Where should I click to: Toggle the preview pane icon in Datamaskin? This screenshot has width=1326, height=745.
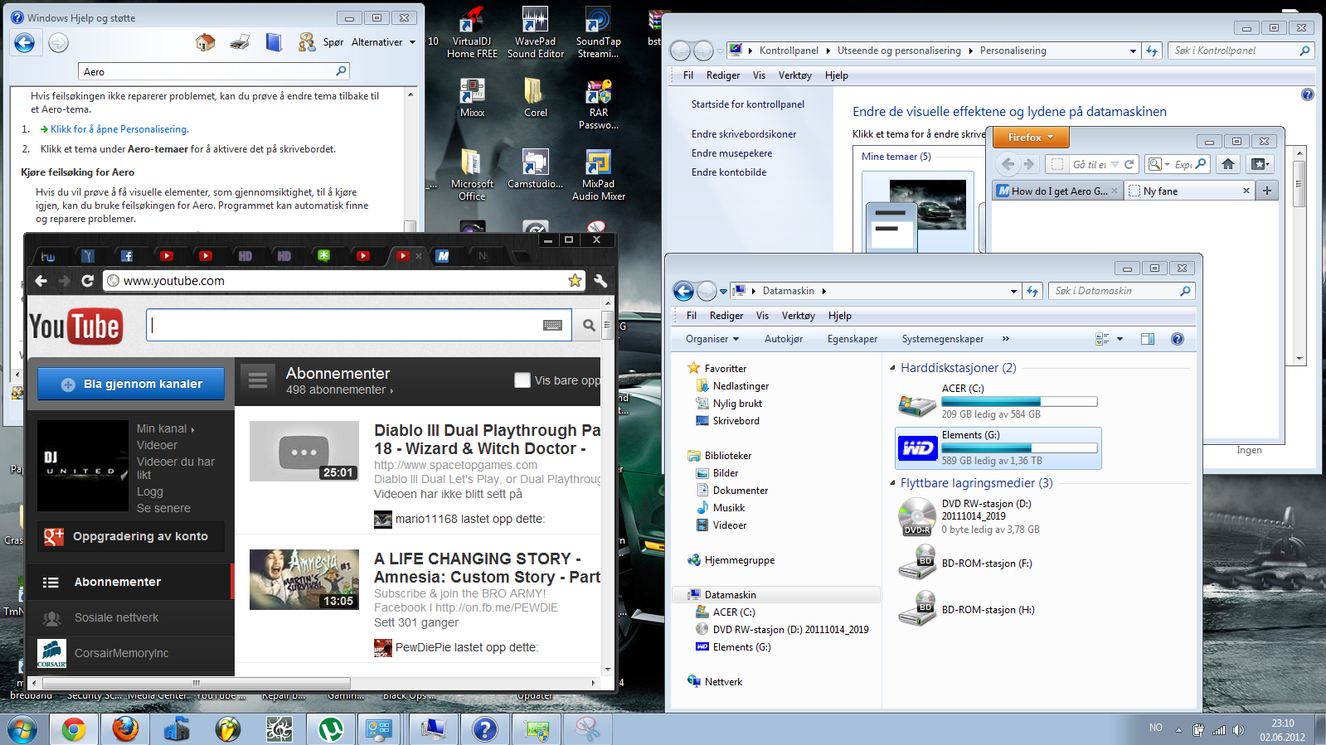(1148, 339)
